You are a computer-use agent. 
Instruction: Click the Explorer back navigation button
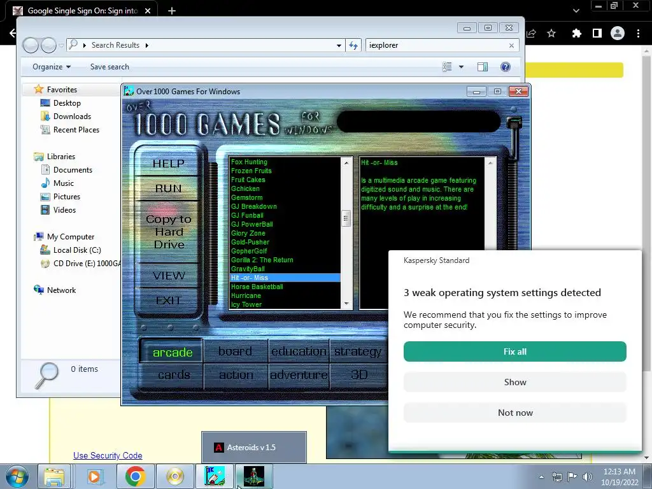click(x=31, y=45)
